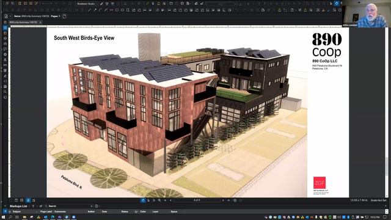Click Previous View circular button
The width and height of the screenshot is (391, 220).
[235, 200]
